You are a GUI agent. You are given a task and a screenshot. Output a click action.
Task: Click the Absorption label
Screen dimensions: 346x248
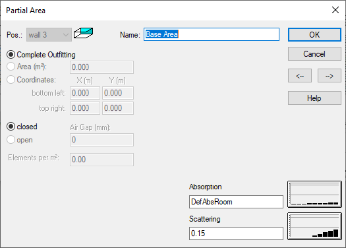coord(205,187)
